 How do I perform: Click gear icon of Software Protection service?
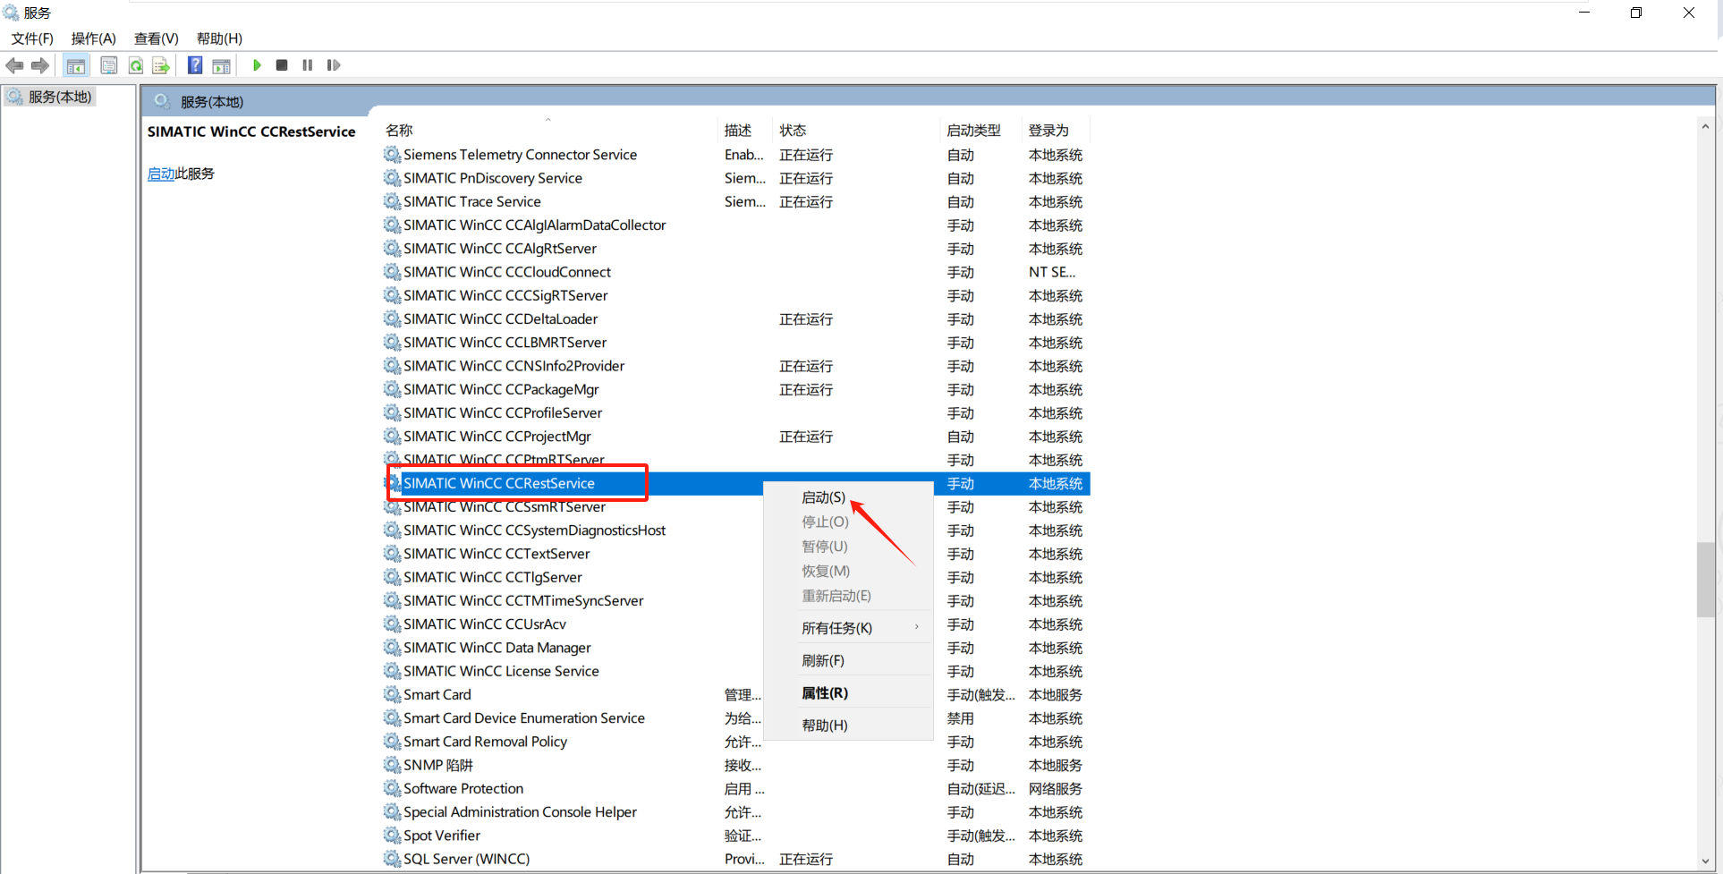point(392,788)
